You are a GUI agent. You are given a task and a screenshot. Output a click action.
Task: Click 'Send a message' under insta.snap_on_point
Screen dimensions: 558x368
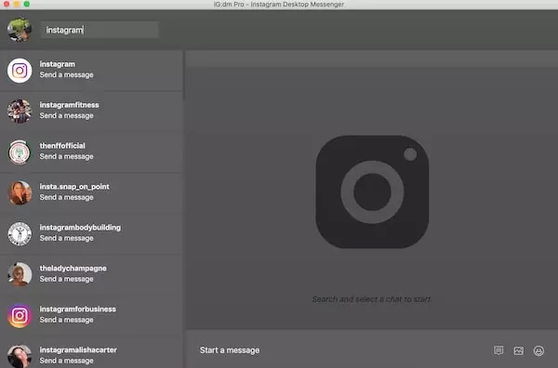[67, 197]
